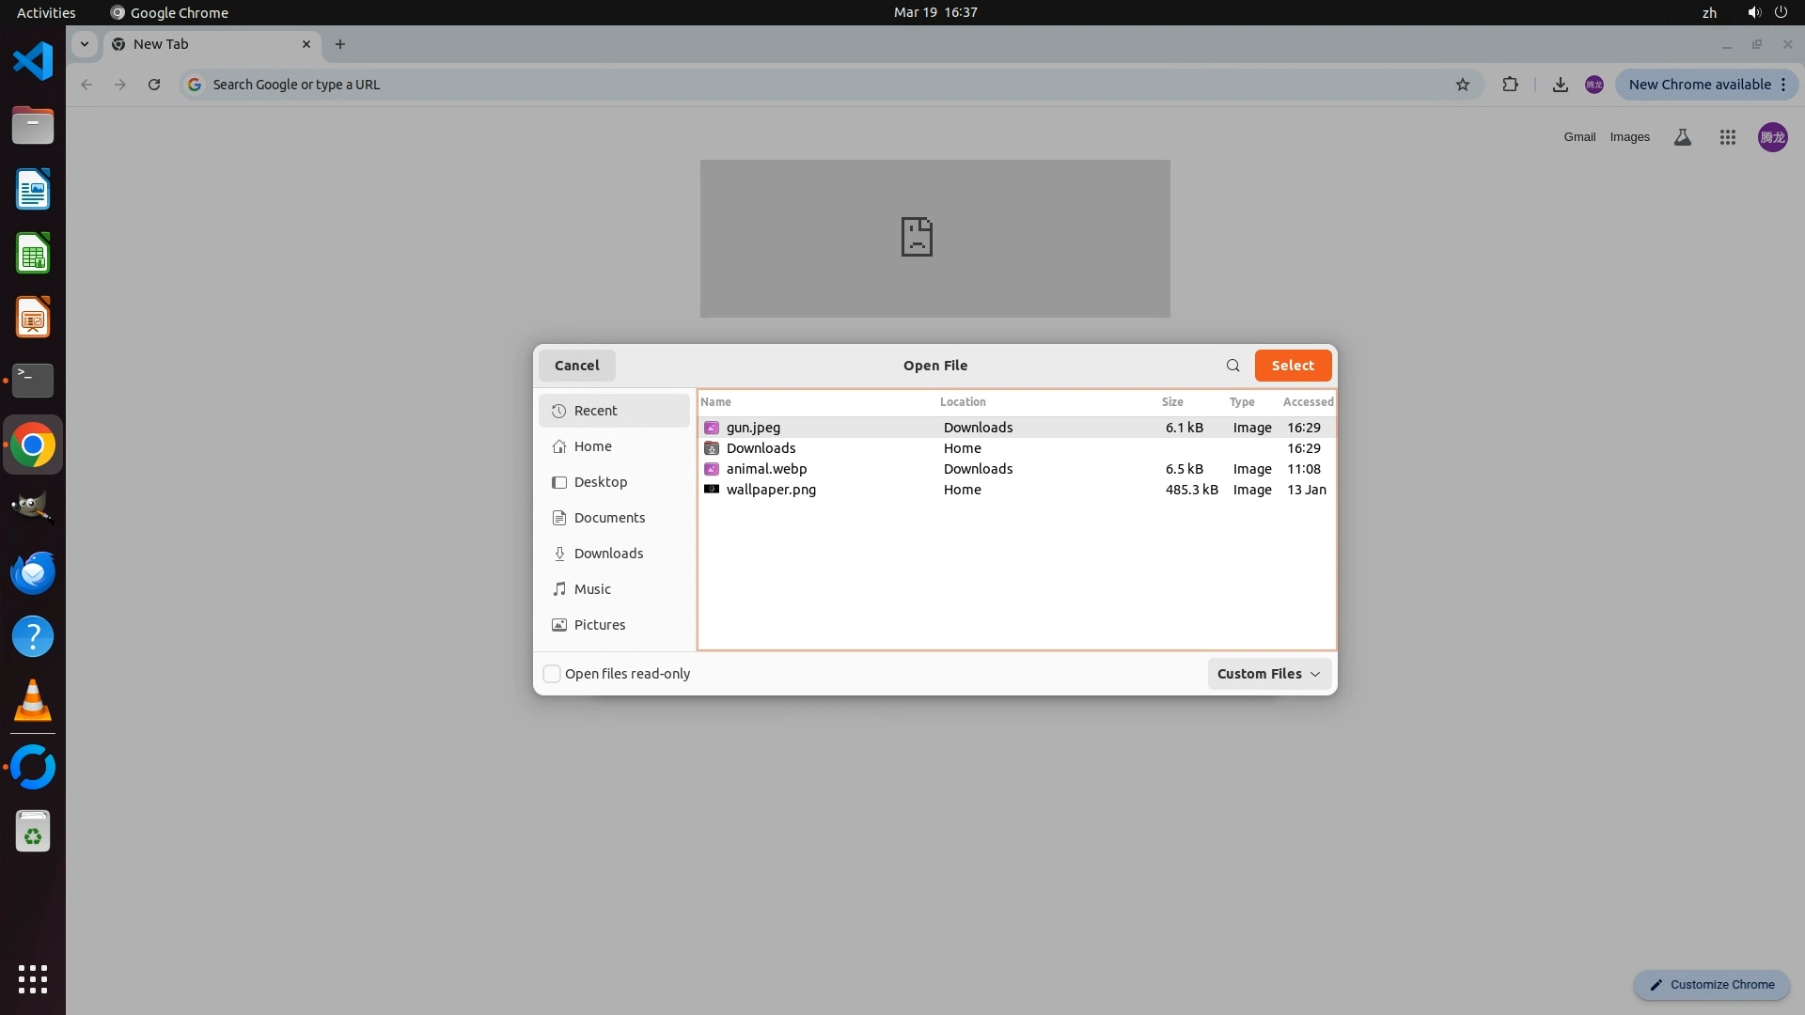
Task: Open the Custom Files filter dropdown
Action: 1268,674
